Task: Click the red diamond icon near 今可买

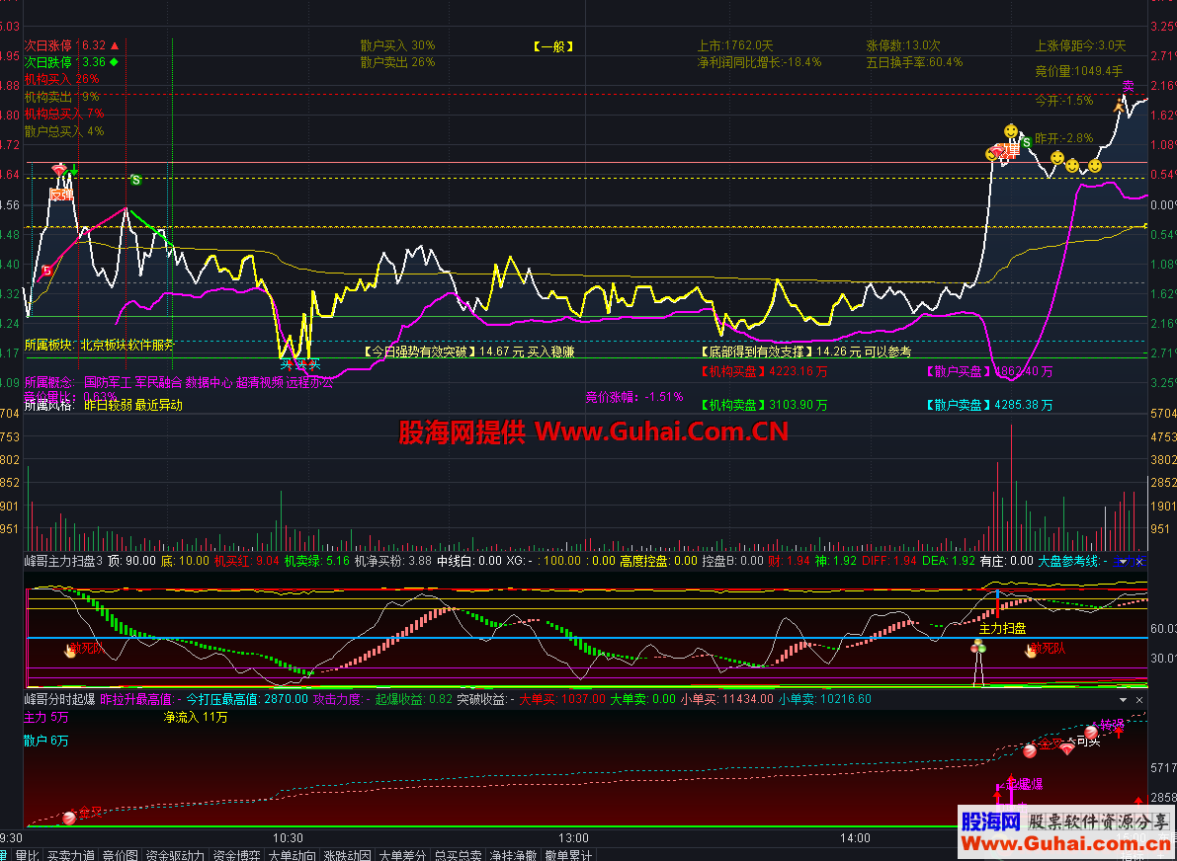Action: click(1066, 747)
